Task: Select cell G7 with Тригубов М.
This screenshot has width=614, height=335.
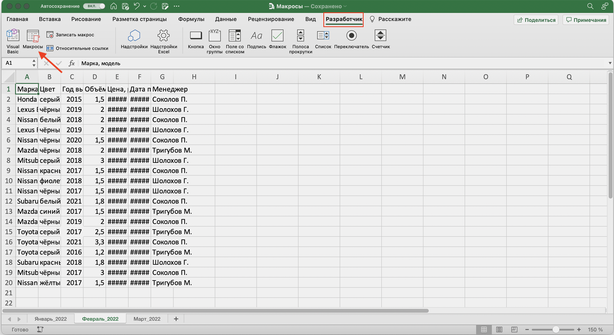Action: click(x=172, y=150)
